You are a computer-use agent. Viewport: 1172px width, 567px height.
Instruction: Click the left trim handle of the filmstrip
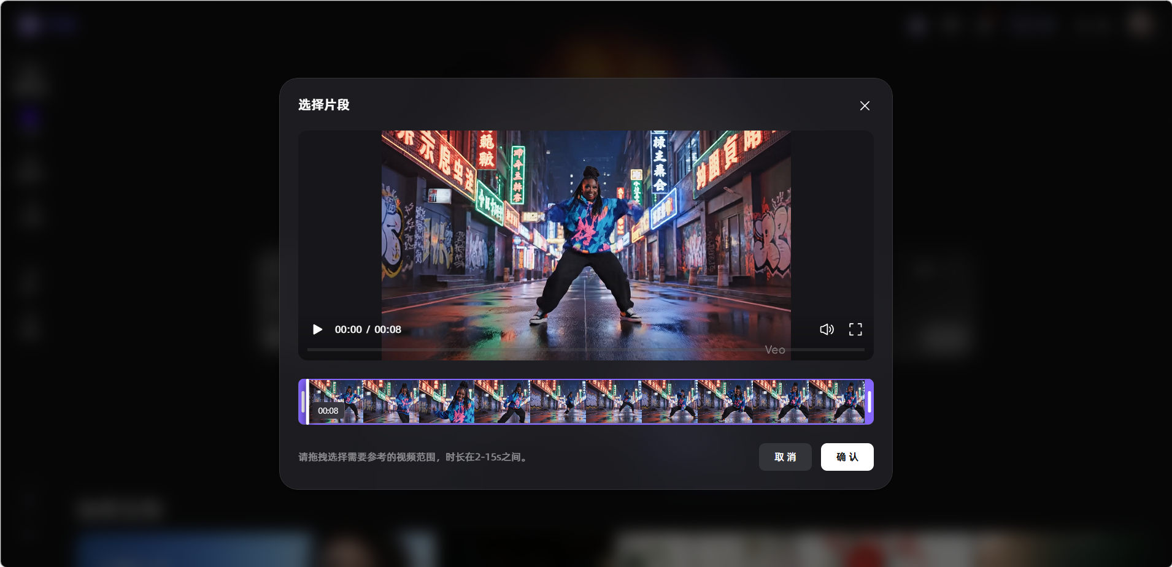click(303, 402)
